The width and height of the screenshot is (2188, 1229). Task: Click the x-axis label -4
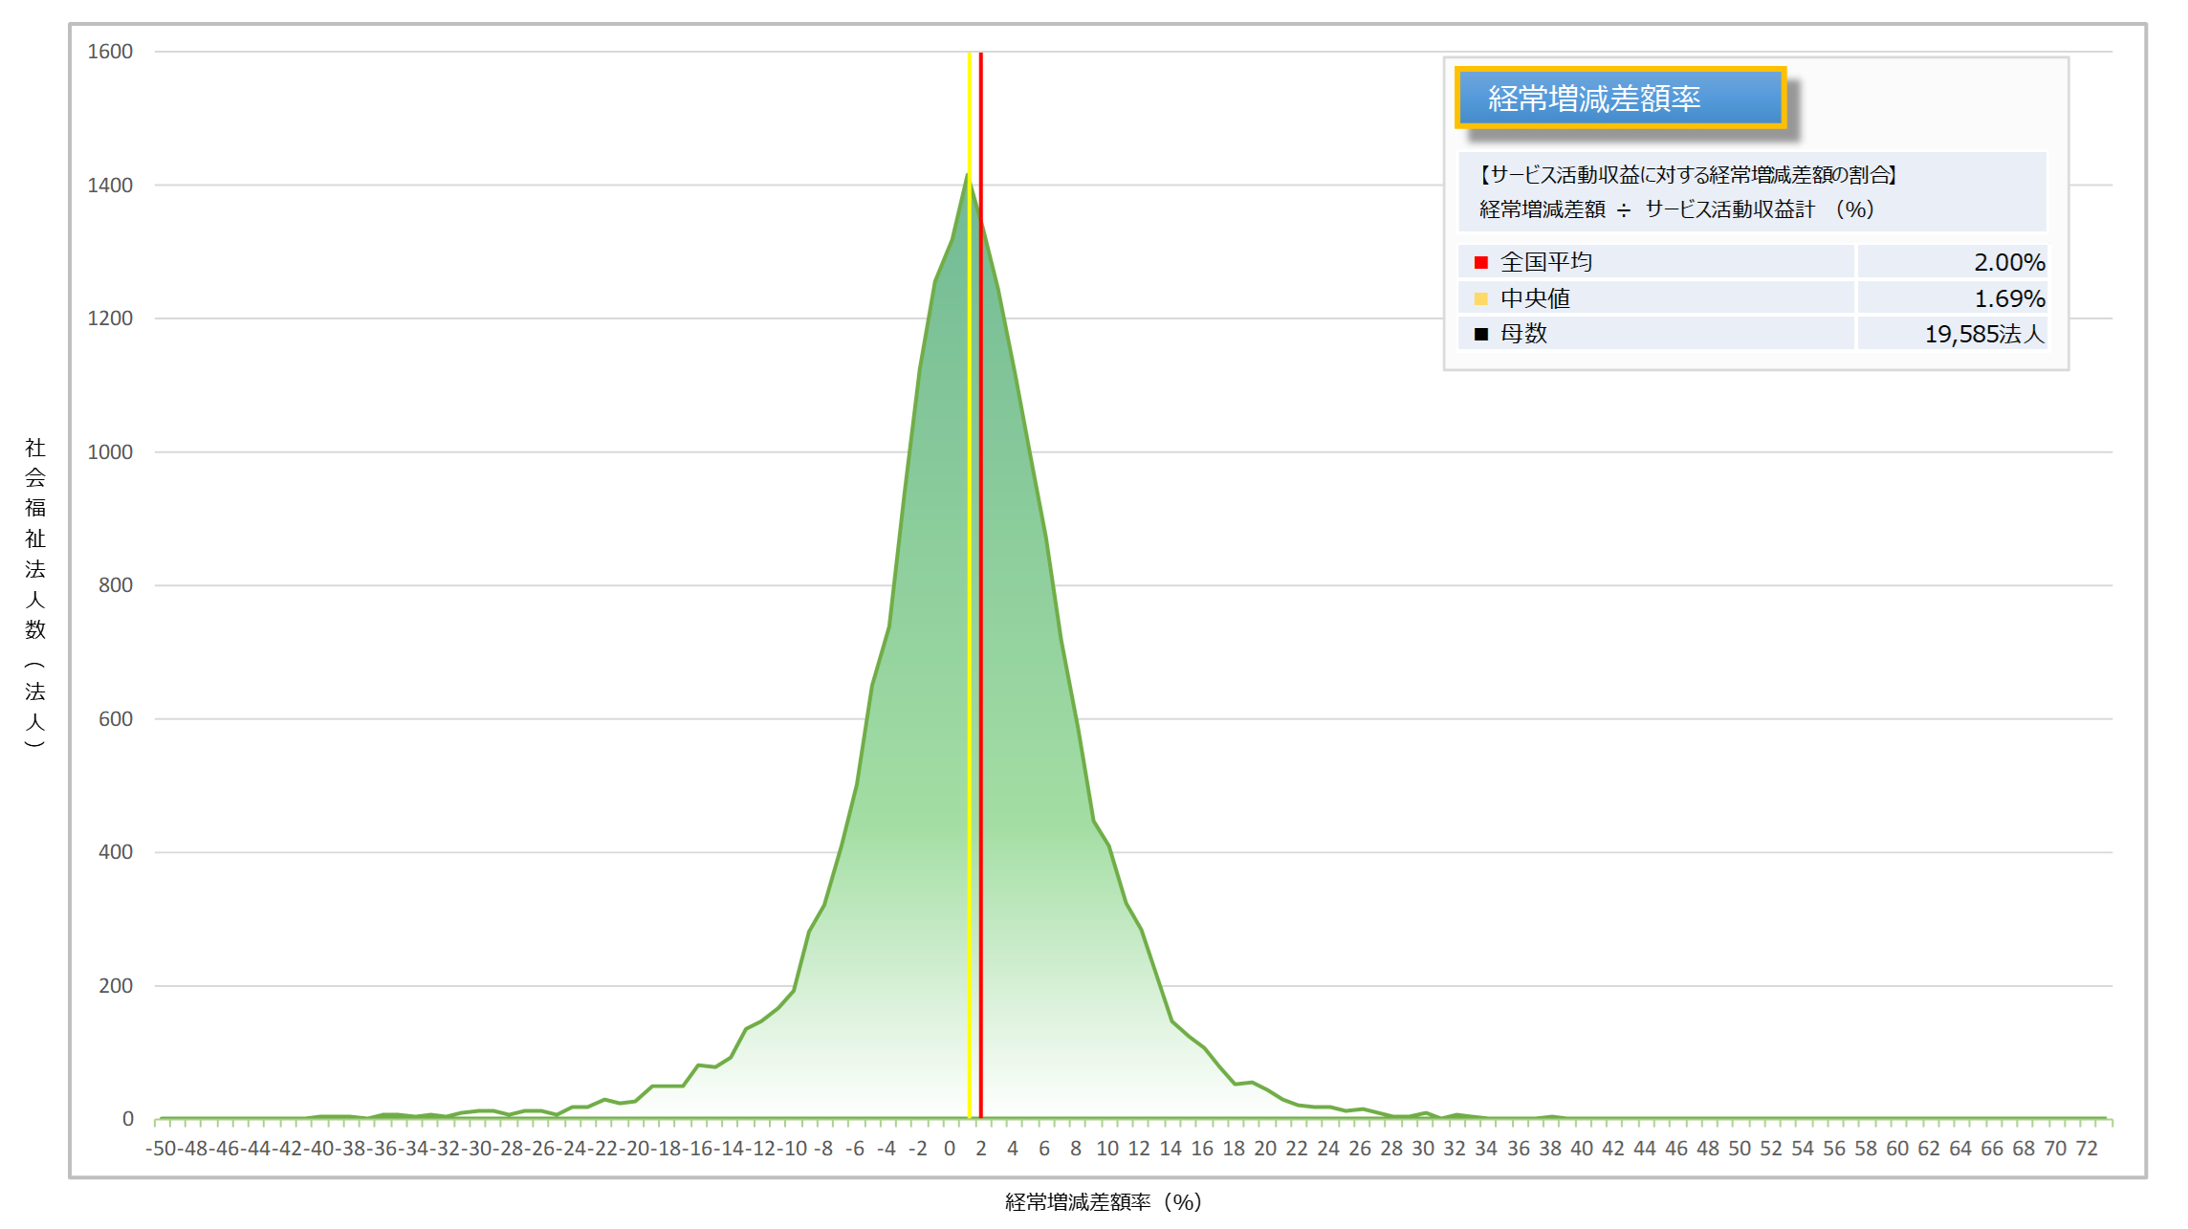point(886,1149)
